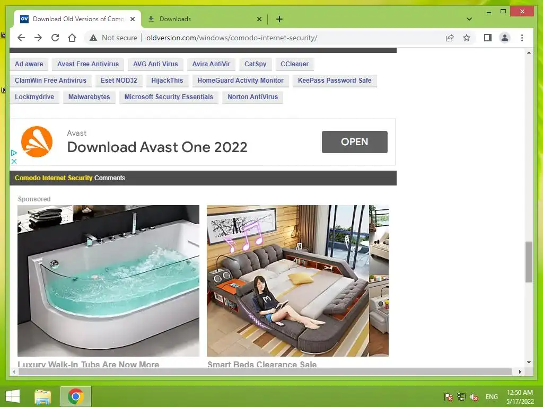
Task: Open the Chrome profile menu
Action: (x=505, y=38)
